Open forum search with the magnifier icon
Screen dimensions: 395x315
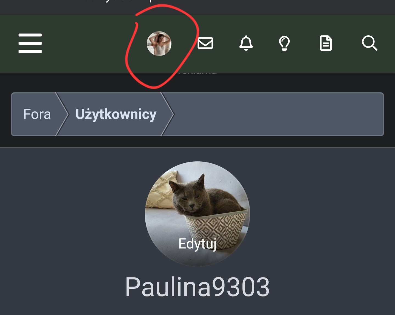tap(369, 43)
